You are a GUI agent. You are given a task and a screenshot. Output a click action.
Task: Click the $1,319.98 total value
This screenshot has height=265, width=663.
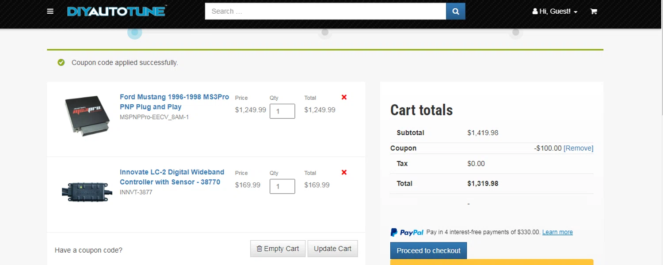pos(483,183)
